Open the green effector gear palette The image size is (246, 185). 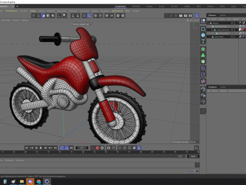[x=203, y=62]
